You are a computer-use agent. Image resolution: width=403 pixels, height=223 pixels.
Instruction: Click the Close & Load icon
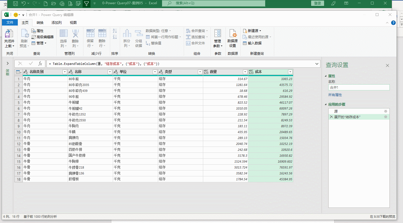coord(9,34)
